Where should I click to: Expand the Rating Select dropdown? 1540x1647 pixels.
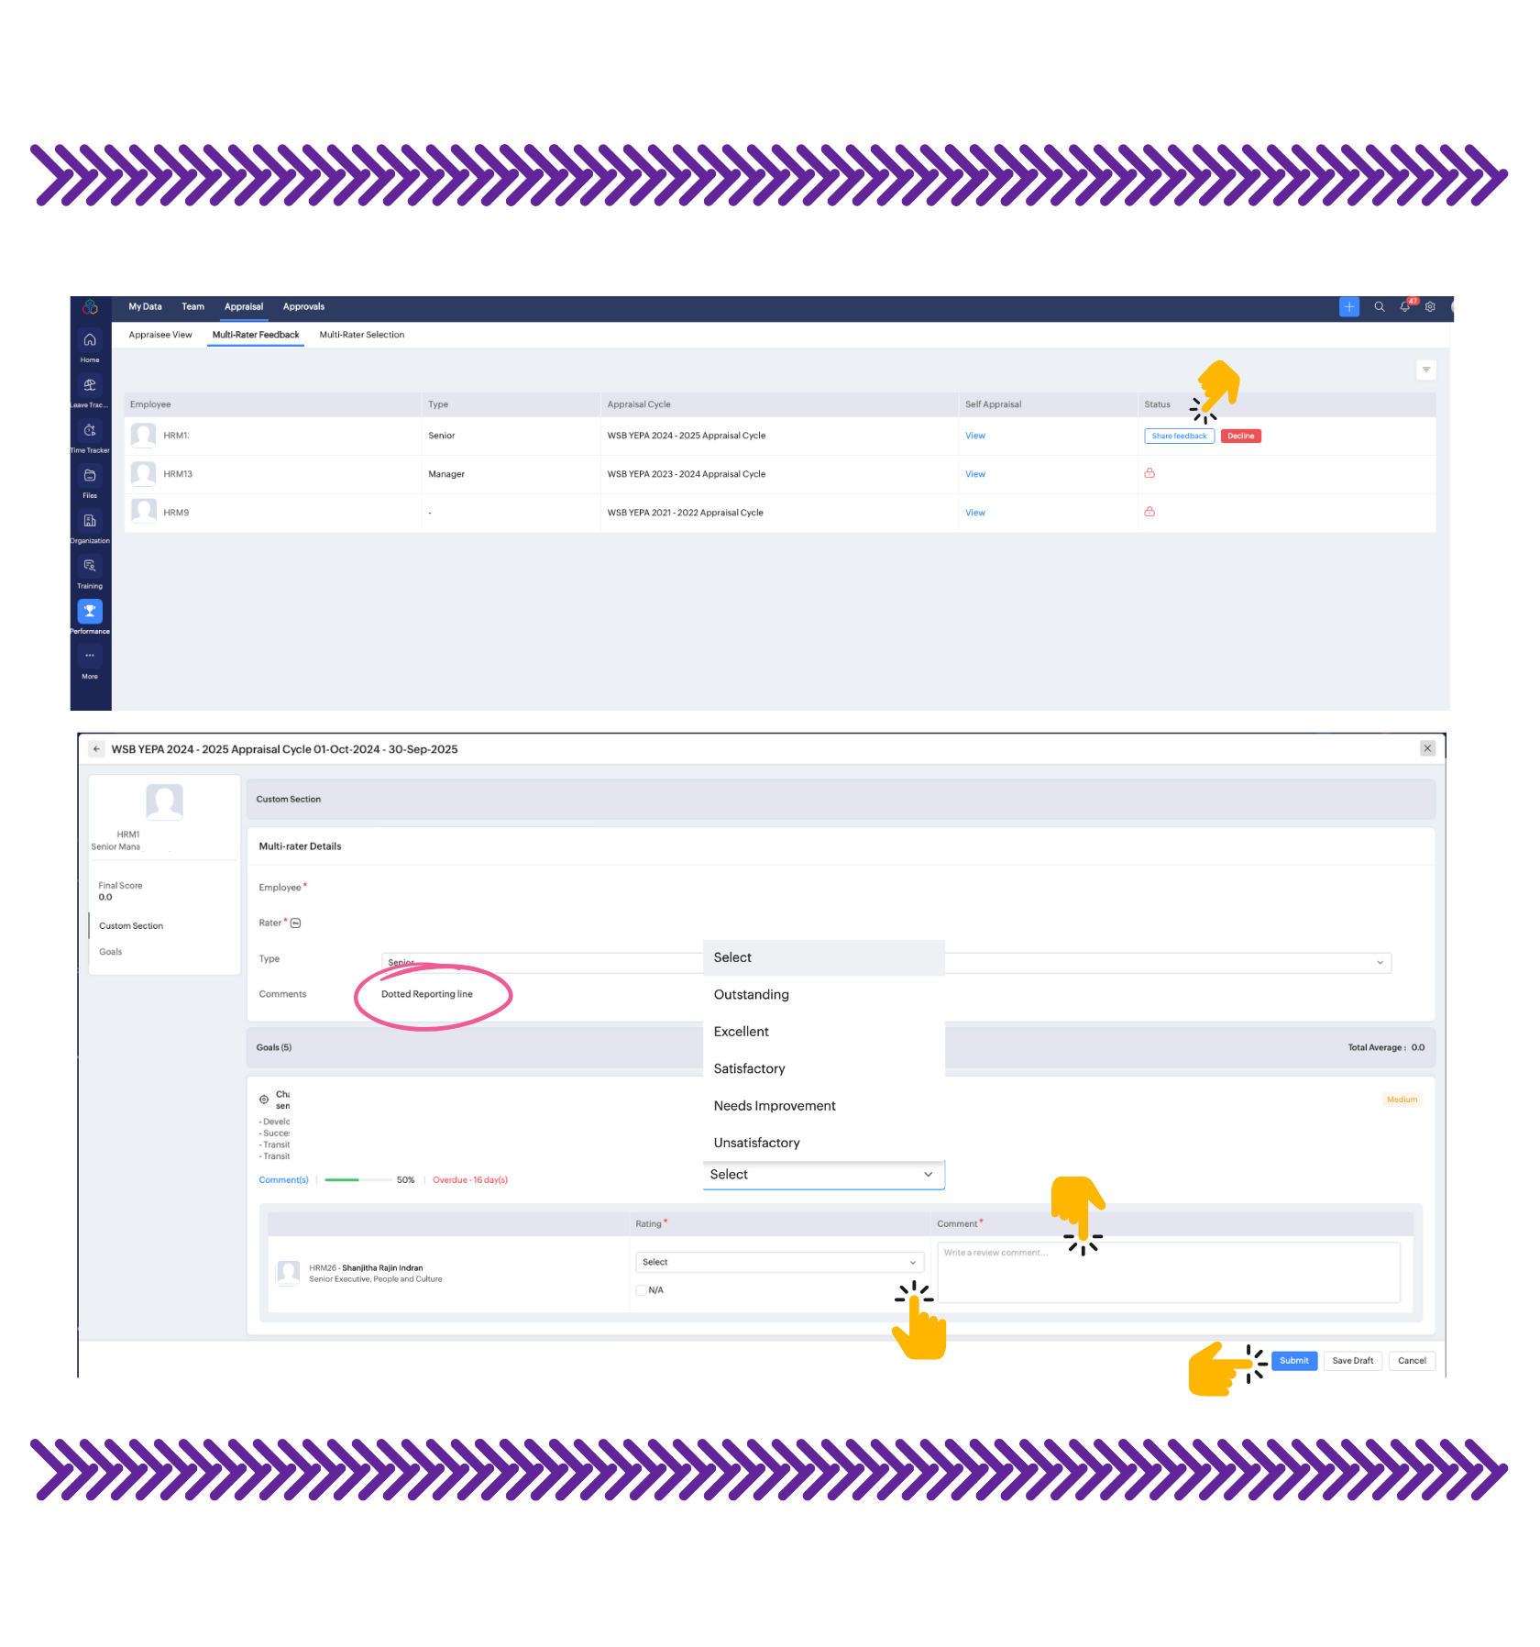778,1263
